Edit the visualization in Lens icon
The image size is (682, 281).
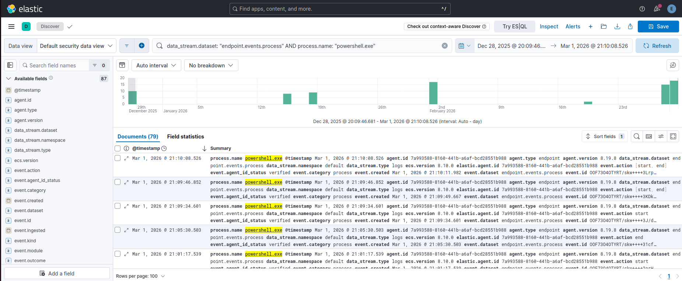point(673,65)
